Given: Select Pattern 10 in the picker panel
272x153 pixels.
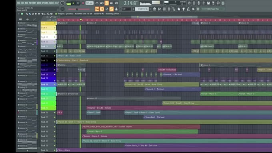Looking at the screenshot, I should (27, 77).
